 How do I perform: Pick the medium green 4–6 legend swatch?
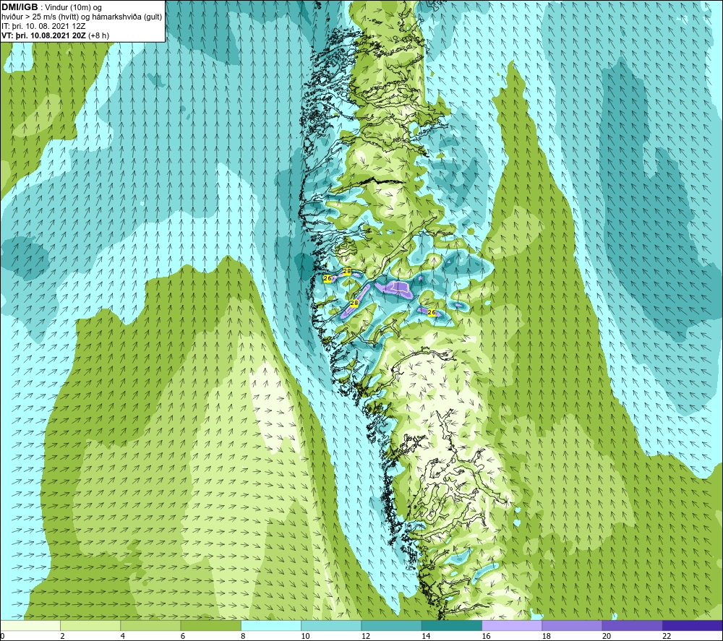click(150, 625)
